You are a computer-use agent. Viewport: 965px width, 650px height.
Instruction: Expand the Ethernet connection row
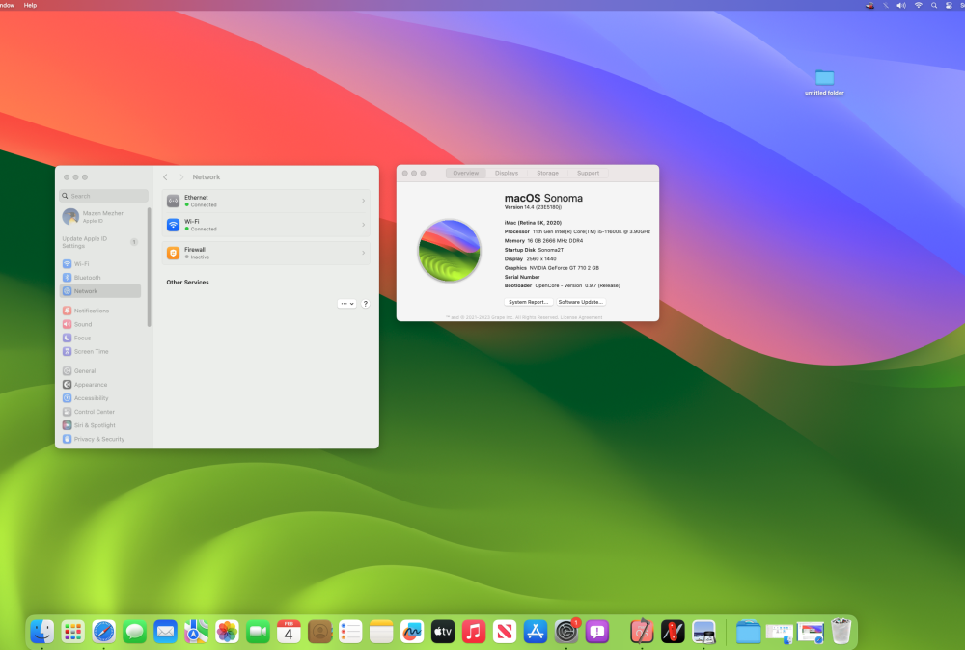click(266, 201)
